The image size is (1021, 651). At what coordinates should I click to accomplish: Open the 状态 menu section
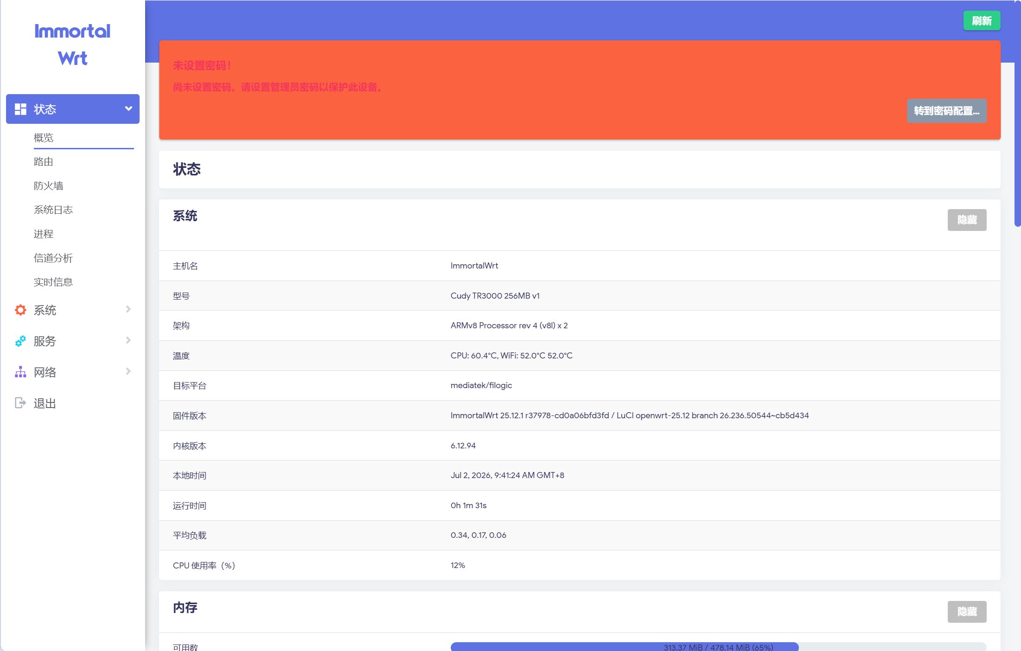coord(73,109)
